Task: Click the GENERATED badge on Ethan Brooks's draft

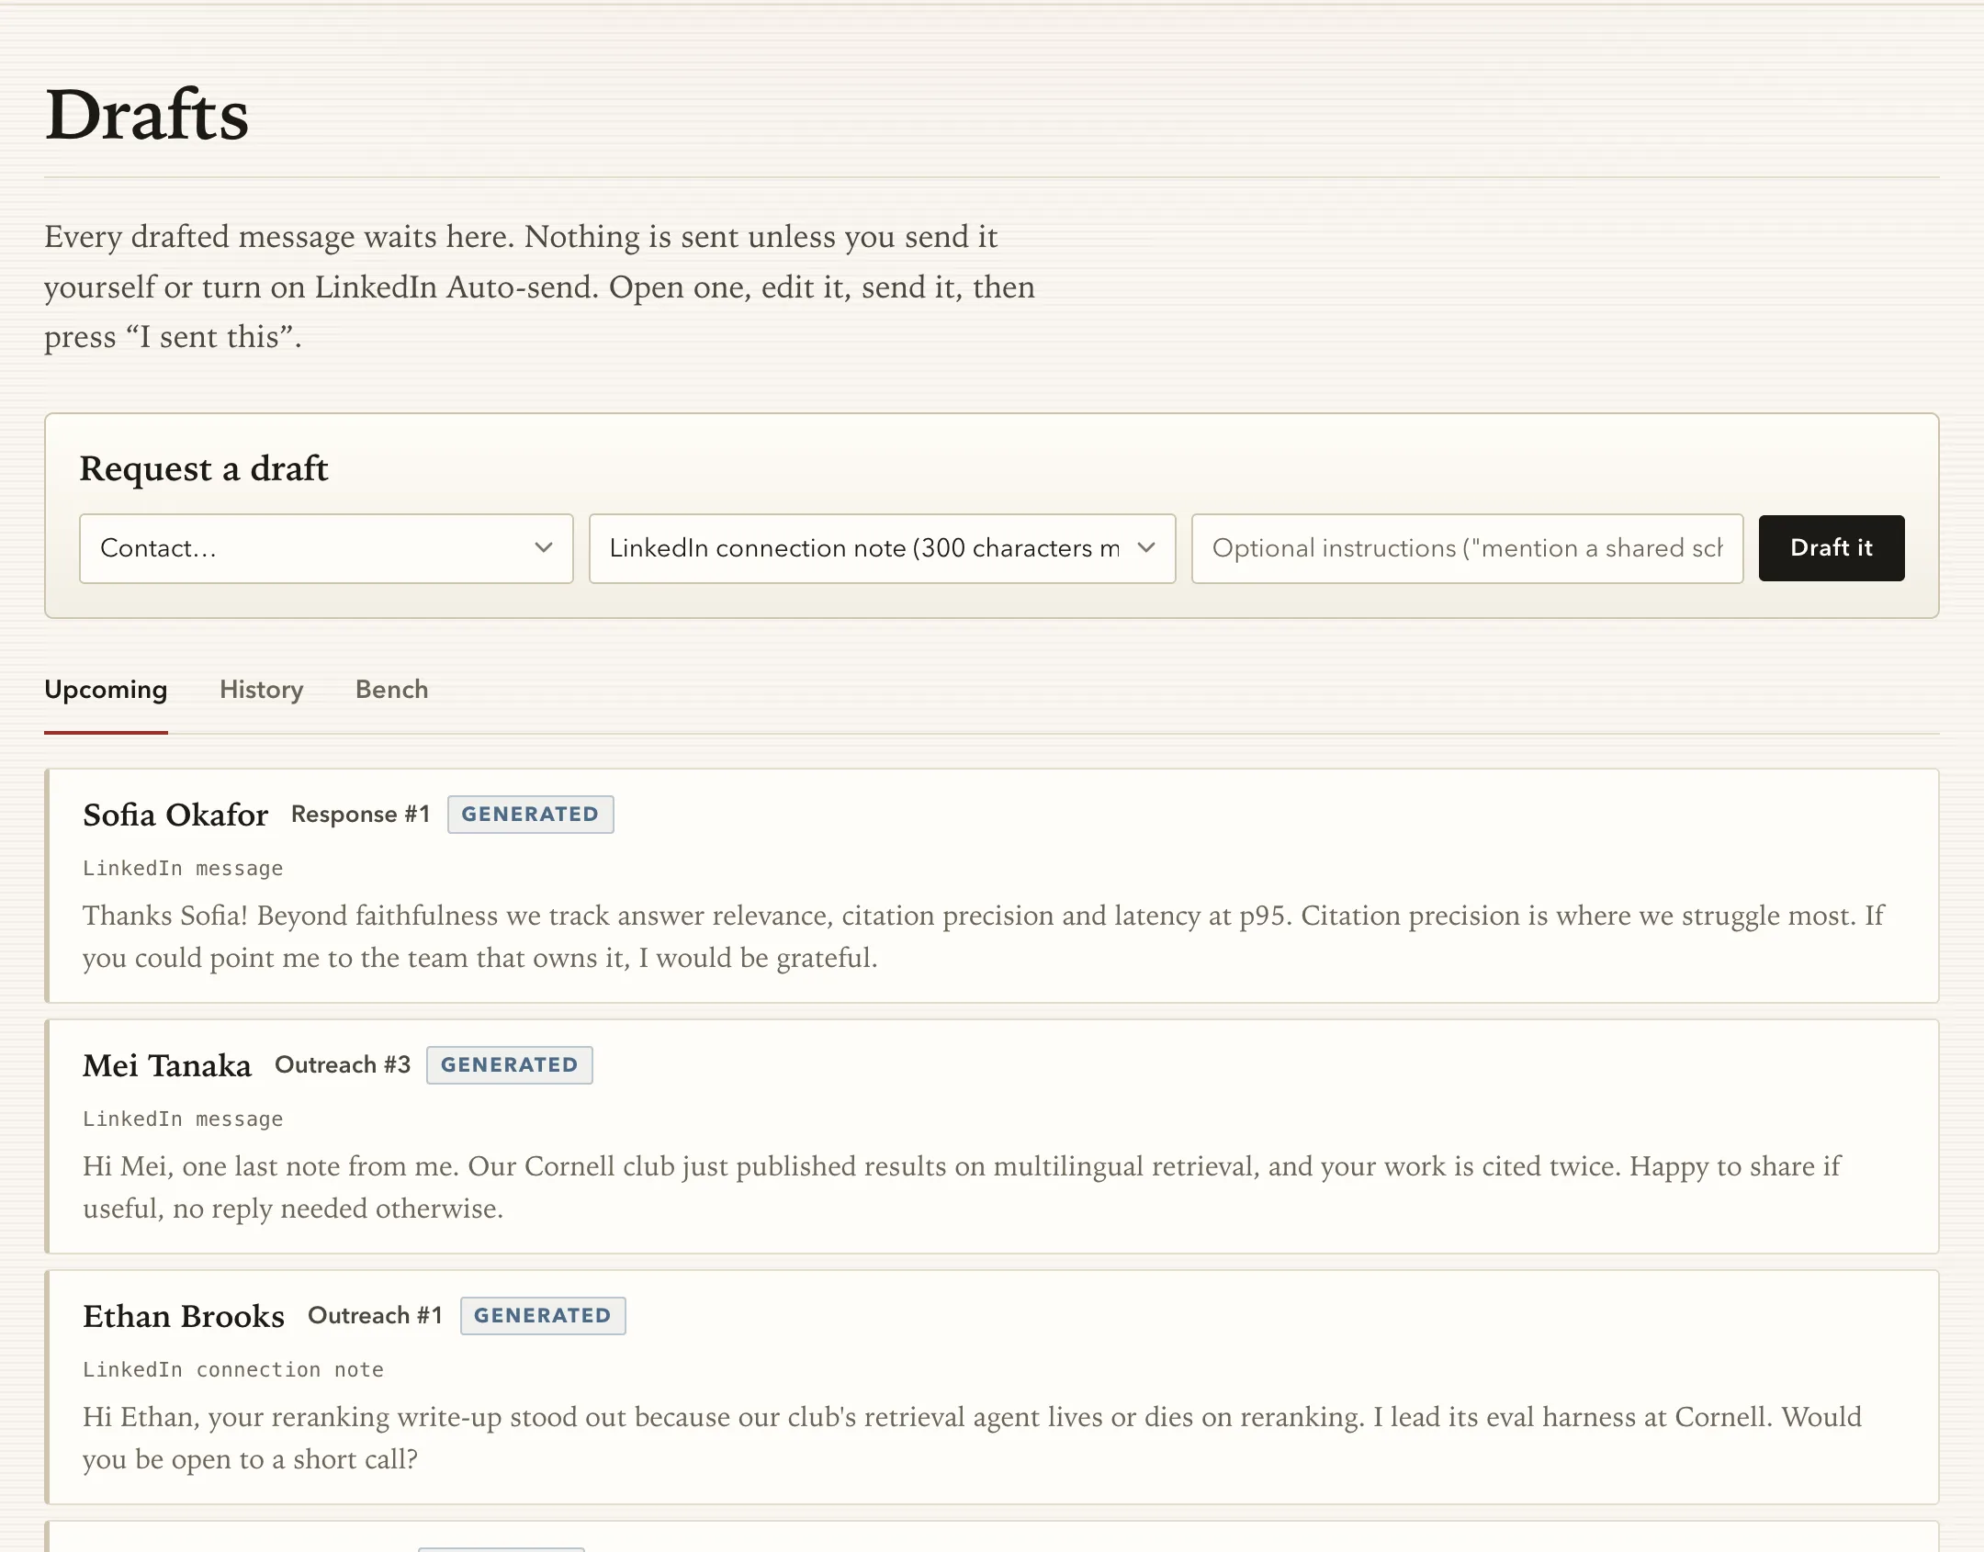Action: tap(543, 1316)
